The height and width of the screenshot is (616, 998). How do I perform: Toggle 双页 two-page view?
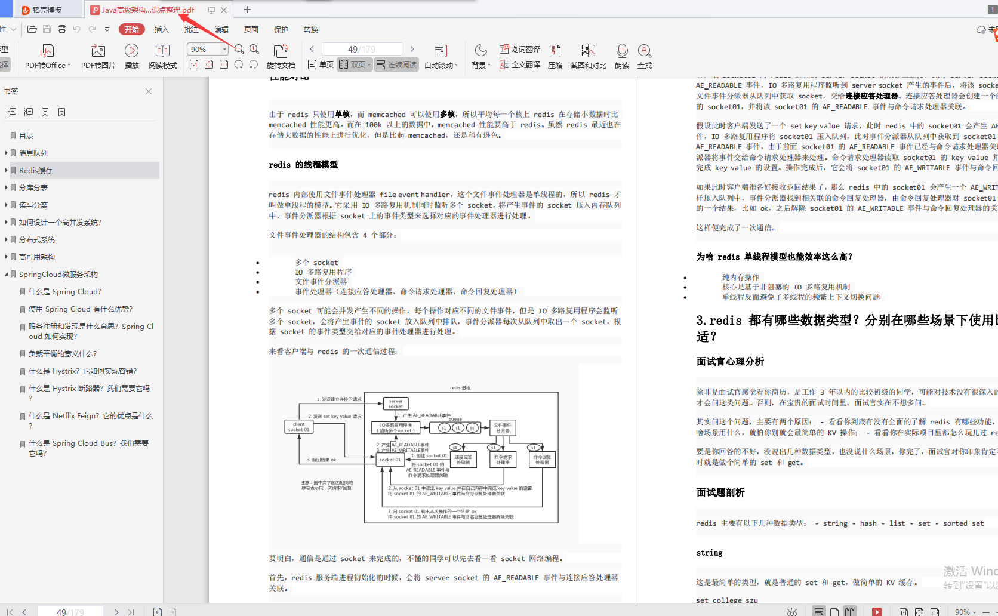(x=355, y=64)
